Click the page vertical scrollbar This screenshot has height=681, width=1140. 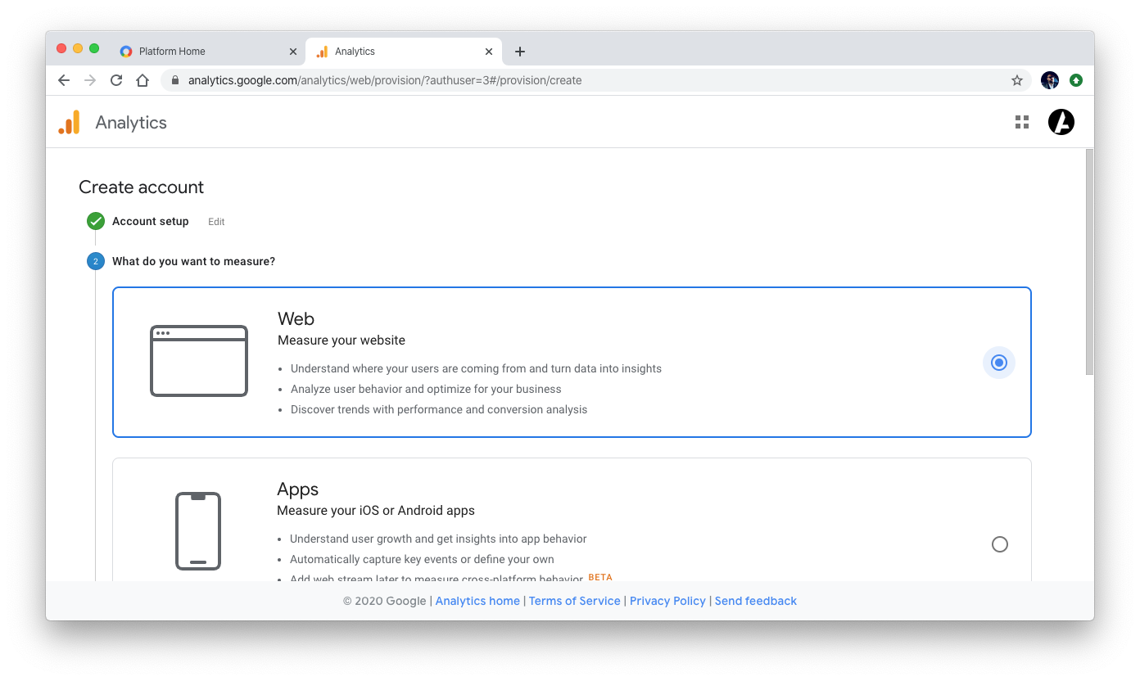[x=1089, y=262]
